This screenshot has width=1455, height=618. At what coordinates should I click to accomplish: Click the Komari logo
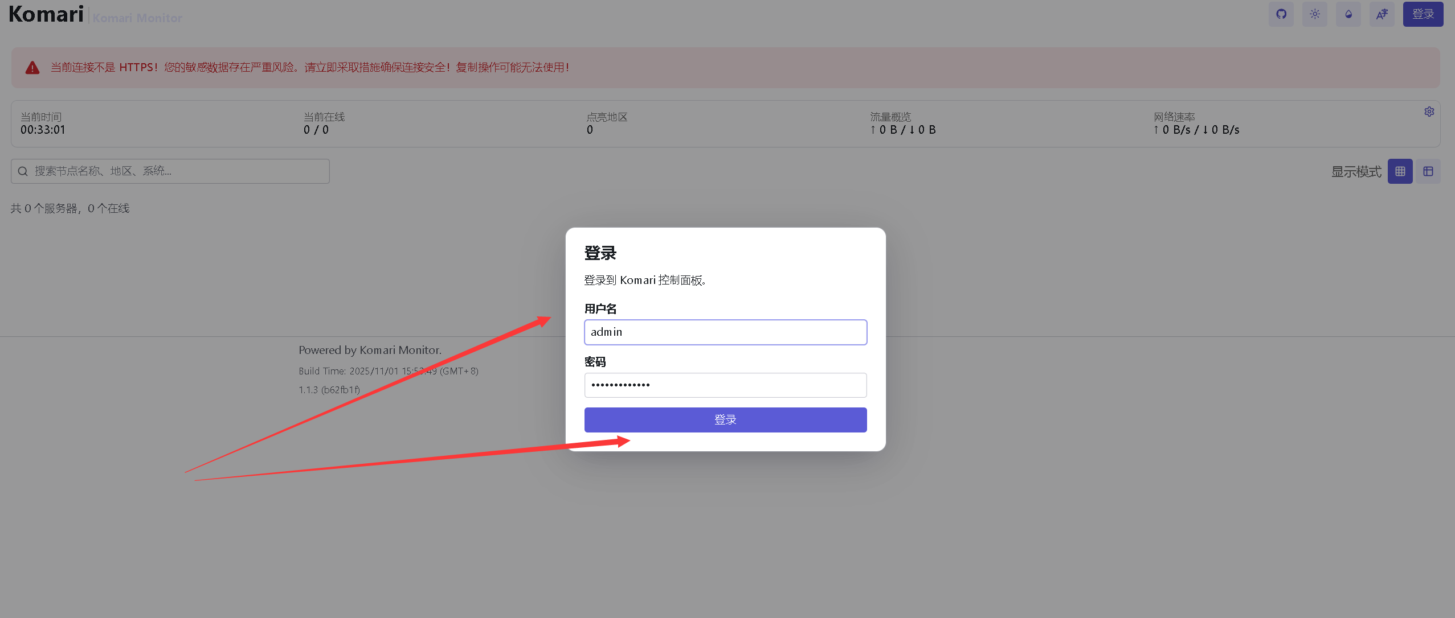point(46,14)
